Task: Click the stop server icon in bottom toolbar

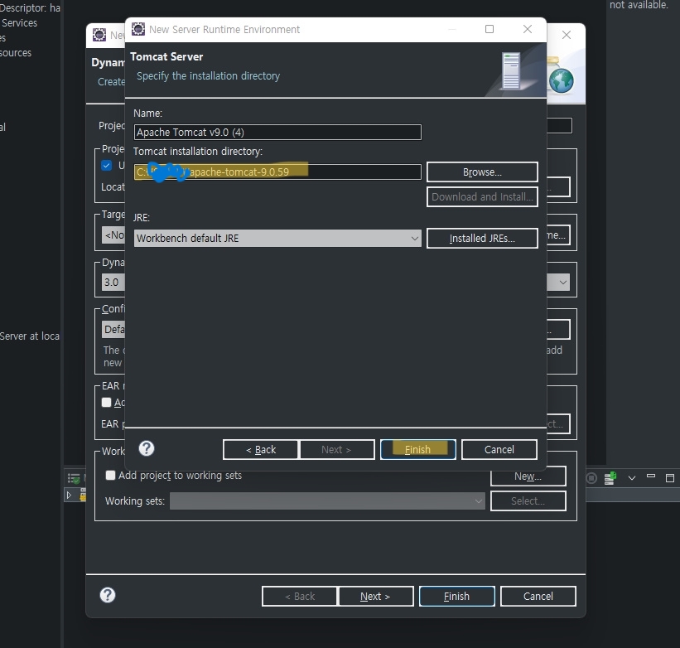Action: pos(591,478)
